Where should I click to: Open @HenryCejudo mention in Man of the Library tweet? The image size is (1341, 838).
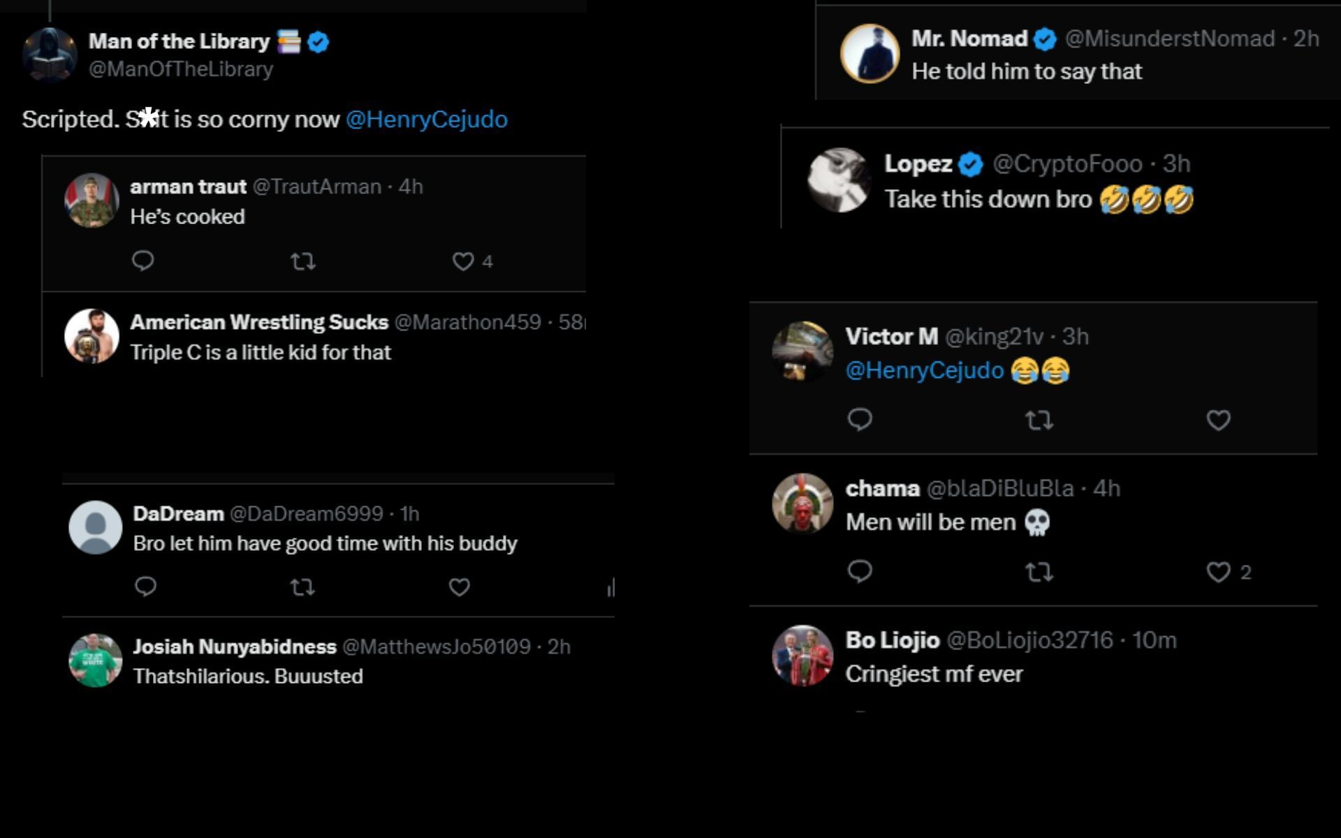coord(426,119)
